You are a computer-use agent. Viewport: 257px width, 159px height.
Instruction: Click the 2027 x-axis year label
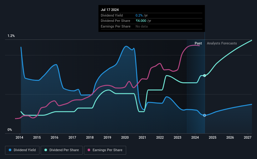point(248,137)
